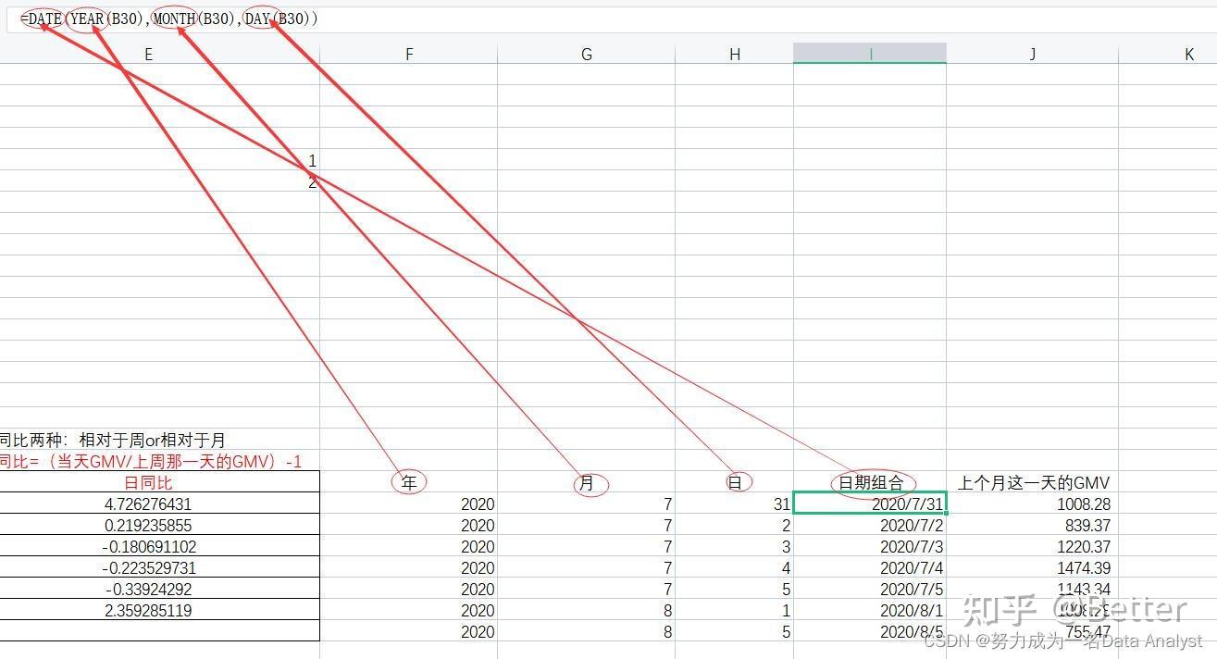Click the value -0.180691102
The width and height of the screenshot is (1217, 659).
coord(148,546)
